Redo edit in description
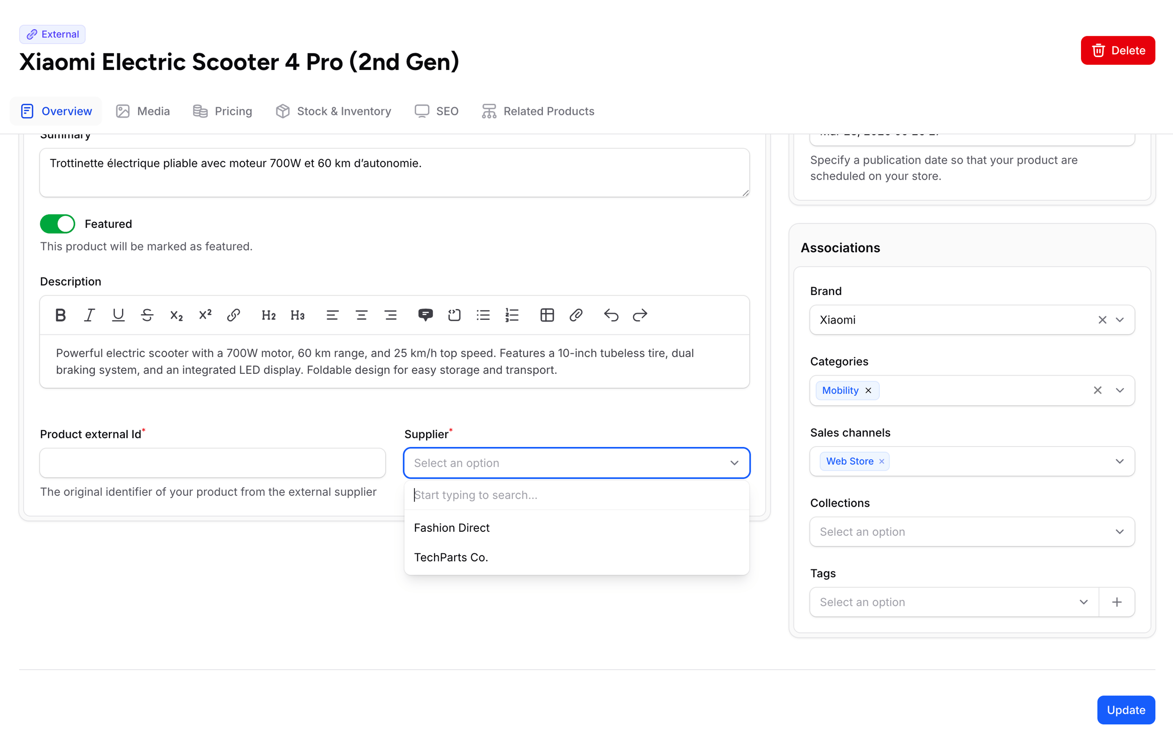The width and height of the screenshot is (1173, 734). pyautogui.click(x=640, y=315)
